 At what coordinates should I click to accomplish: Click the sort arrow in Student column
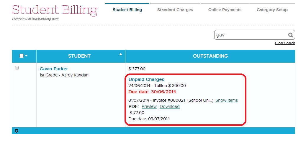tap(120, 54)
